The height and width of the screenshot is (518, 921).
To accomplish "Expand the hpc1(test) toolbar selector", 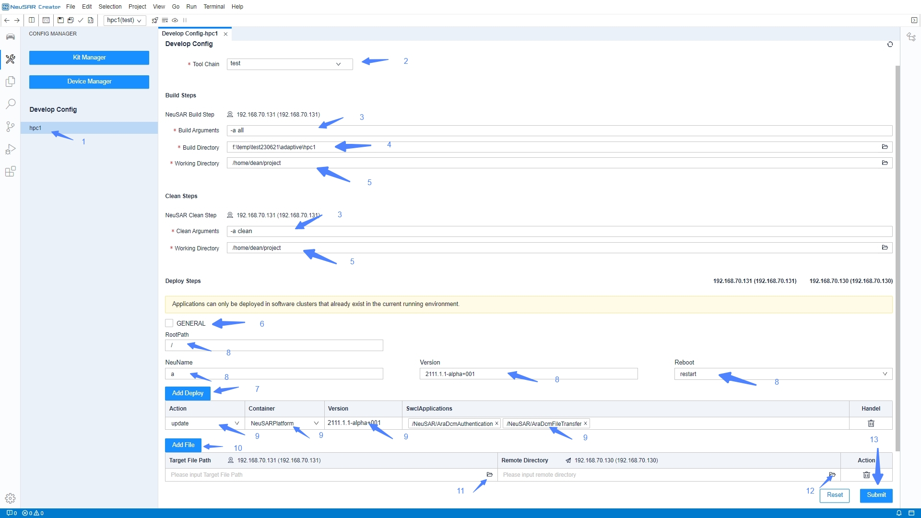I will coord(125,20).
